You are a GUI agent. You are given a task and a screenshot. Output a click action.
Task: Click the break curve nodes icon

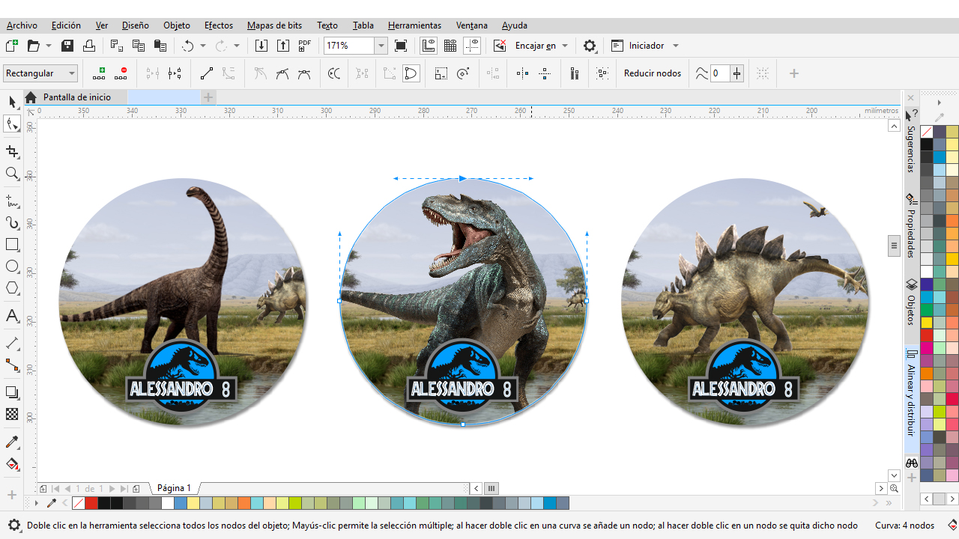point(175,73)
